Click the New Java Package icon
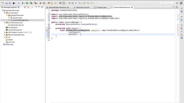Viewport: 184px width, 103px height. [x=41, y=3]
